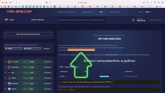This screenshot has width=165, height=93.
Task: Click the VAK round avatar icon
Action: [141, 12]
